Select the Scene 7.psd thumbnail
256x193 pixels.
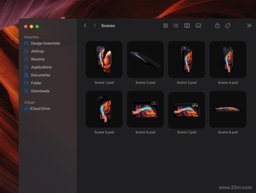point(187,110)
